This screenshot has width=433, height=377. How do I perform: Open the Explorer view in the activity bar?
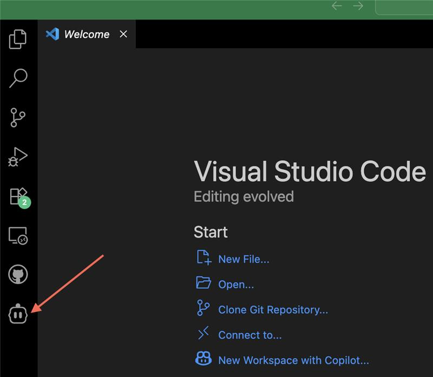[18, 38]
